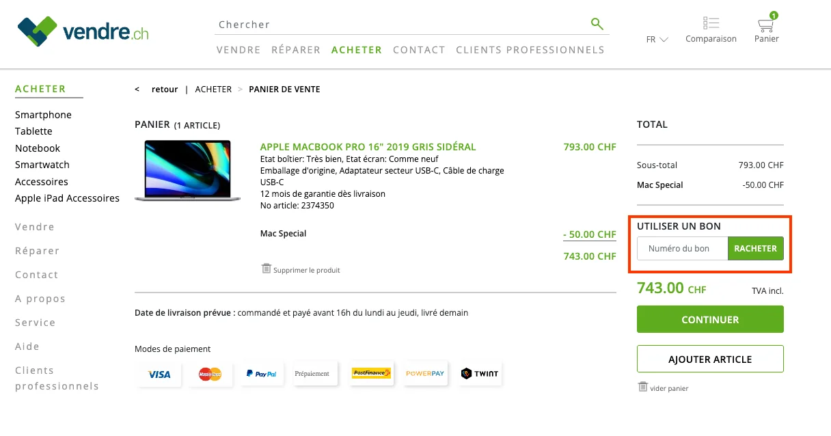Open the Notebook category in the sidebar

[38, 148]
